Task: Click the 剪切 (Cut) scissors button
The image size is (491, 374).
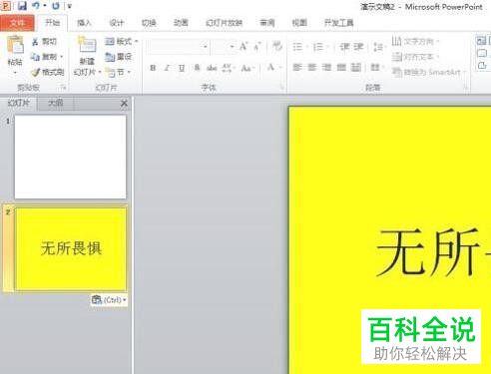Action: click(x=45, y=42)
